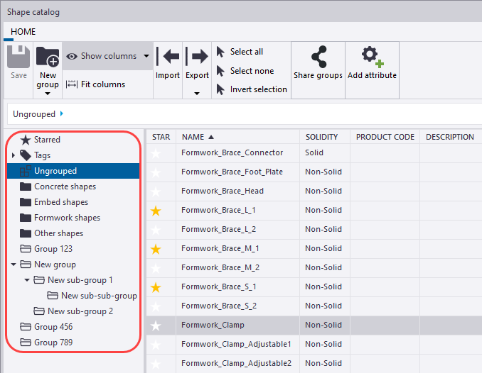Switch to the HOME ribbon tab
This screenshot has width=482, height=373.
(23, 32)
